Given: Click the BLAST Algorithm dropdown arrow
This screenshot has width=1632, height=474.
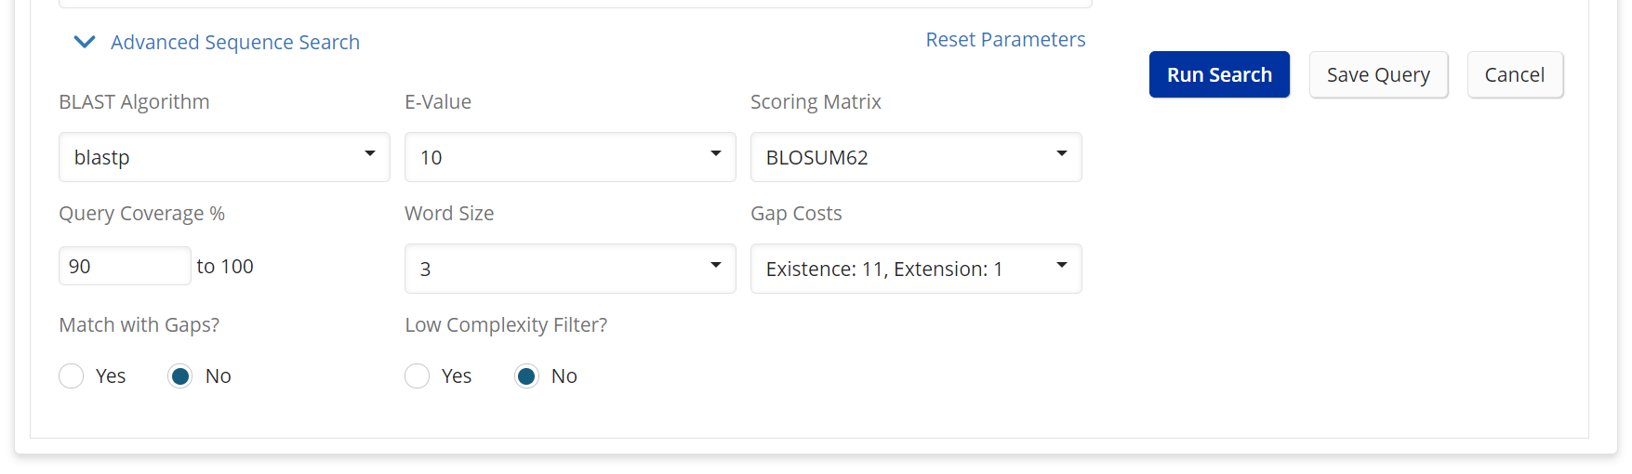Looking at the screenshot, I should [370, 154].
